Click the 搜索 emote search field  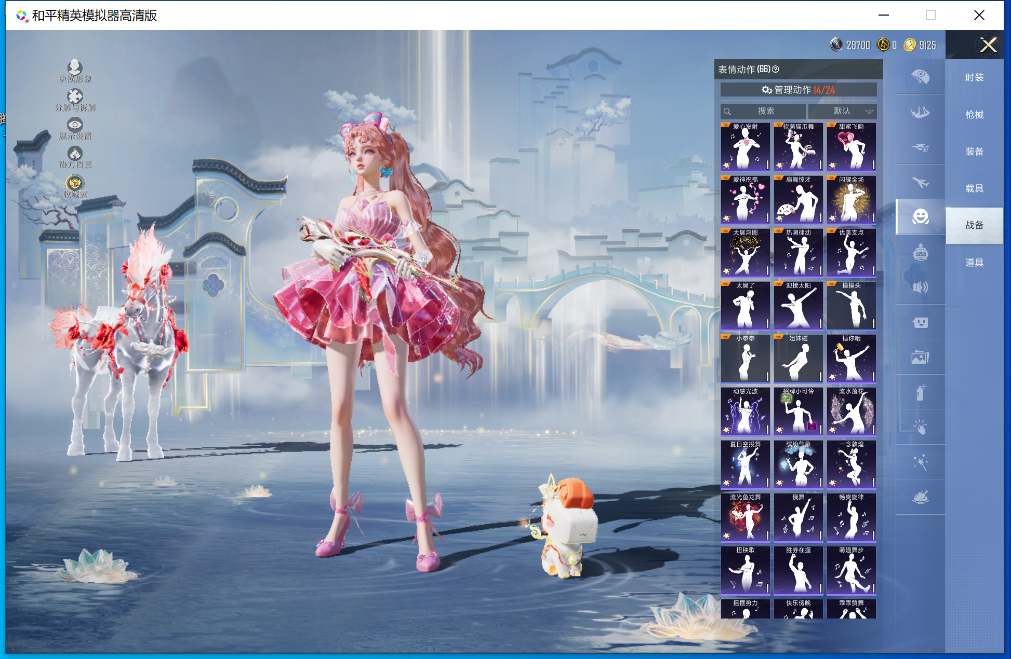pyautogui.click(x=764, y=111)
